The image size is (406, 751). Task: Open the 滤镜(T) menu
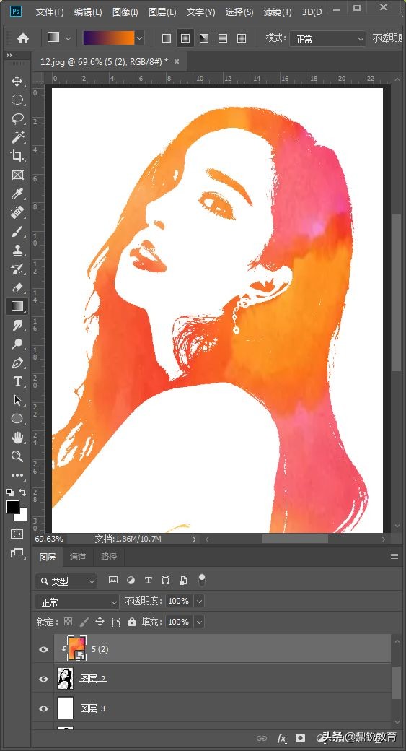coord(278,12)
